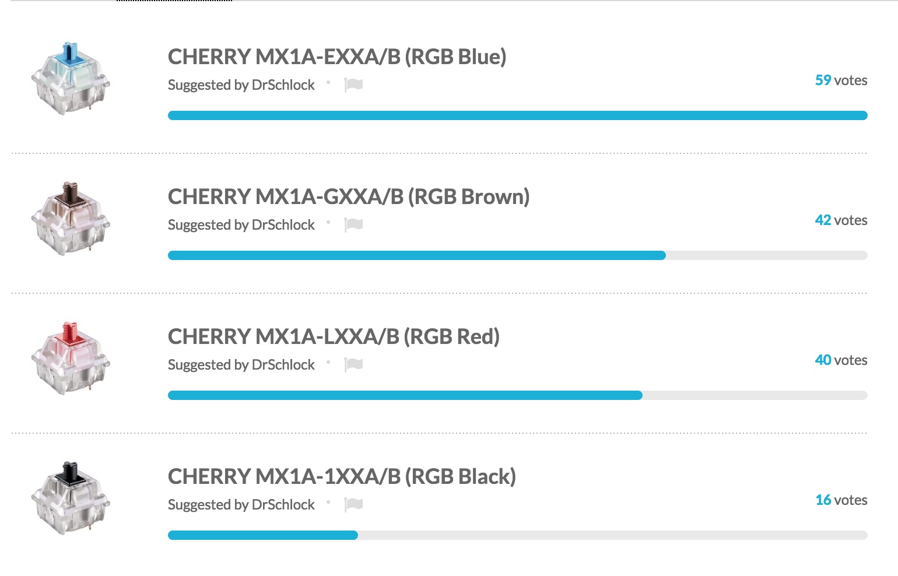Open CHERRY MX1A-GXXA/B (RGB Brown) title
The image size is (898, 576).
click(348, 197)
